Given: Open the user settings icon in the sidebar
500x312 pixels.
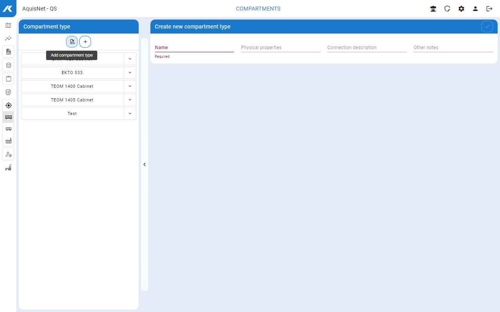Looking at the screenshot, I should tap(8, 154).
